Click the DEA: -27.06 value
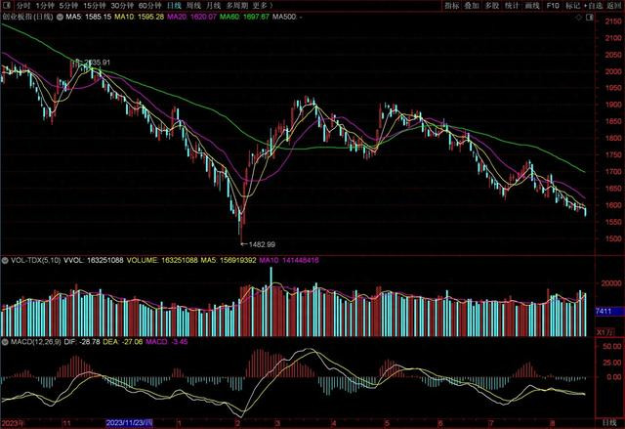The image size is (625, 429). [x=122, y=342]
